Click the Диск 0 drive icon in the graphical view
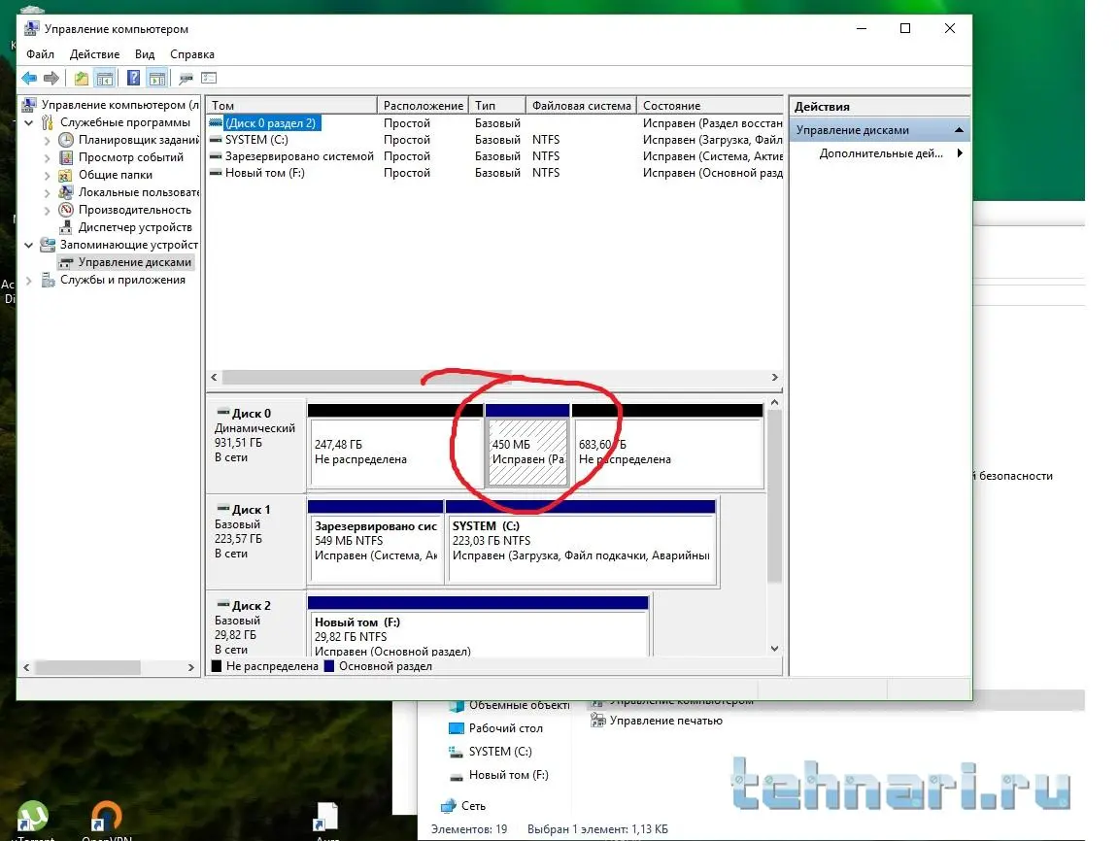1119x841 pixels. (222, 413)
